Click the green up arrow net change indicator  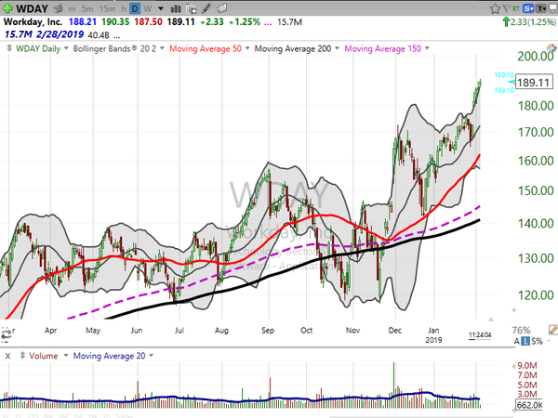click(506, 22)
